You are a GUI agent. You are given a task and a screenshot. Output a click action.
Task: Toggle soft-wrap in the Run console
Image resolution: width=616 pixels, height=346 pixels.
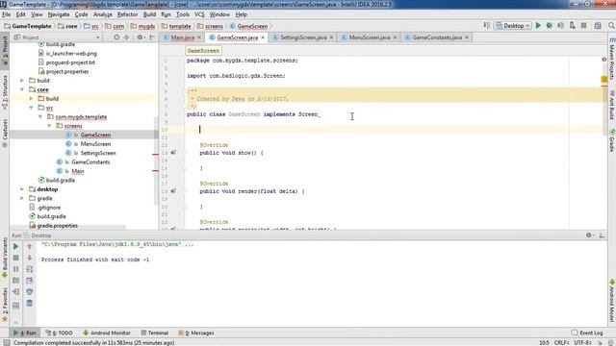[30, 269]
